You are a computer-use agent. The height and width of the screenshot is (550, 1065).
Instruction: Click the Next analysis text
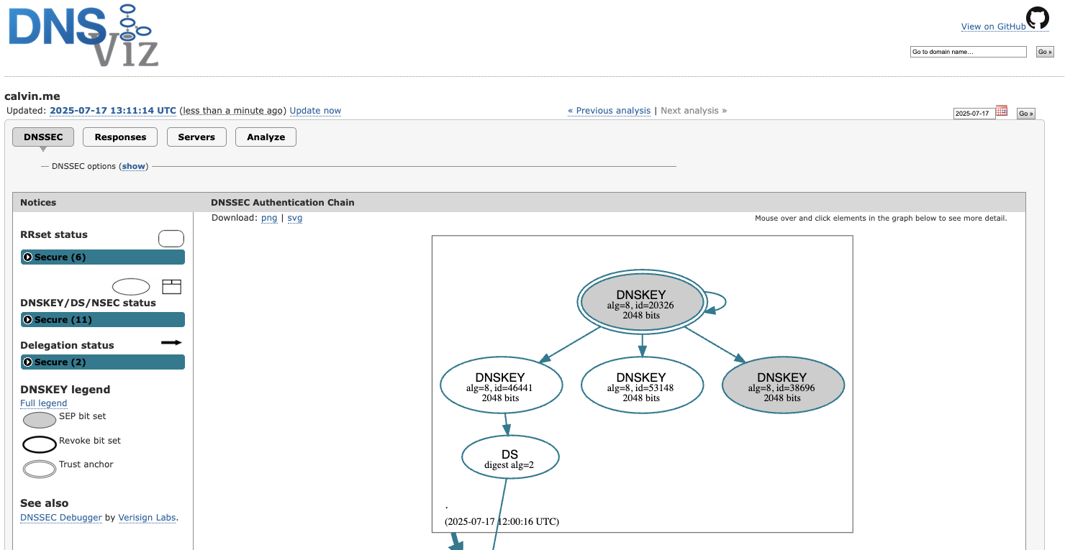pyautogui.click(x=694, y=111)
